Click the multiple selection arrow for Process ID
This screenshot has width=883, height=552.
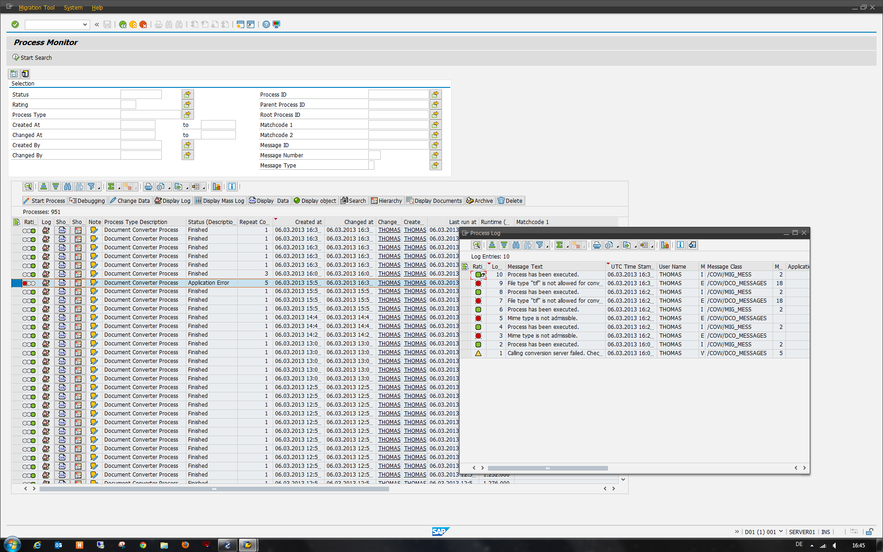pyautogui.click(x=436, y=94)
